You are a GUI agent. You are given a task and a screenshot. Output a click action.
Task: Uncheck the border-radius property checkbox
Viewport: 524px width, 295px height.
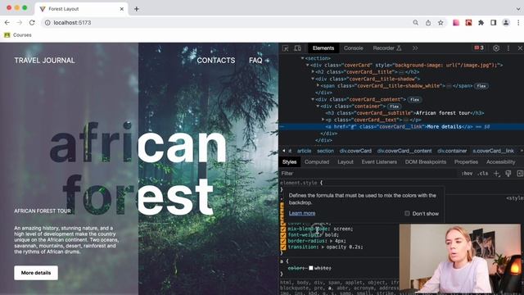point(283,241)
